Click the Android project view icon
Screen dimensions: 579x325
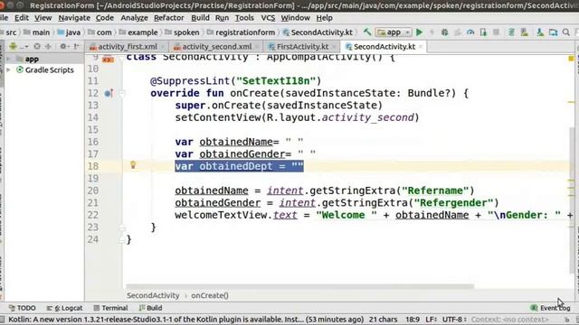pos(14,46)
